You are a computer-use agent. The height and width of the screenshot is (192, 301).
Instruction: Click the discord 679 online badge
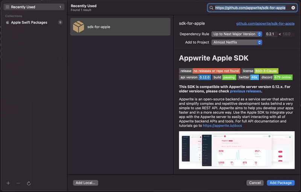[x=276, y=77]
